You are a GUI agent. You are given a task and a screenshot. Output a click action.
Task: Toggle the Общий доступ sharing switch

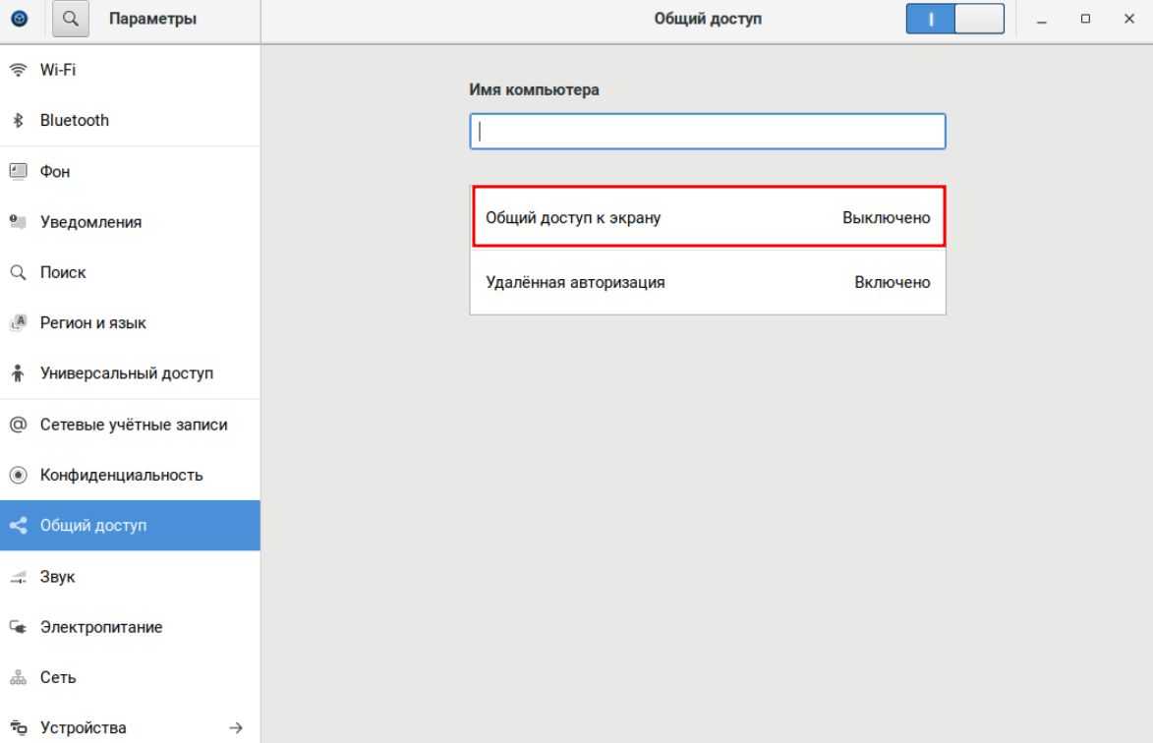954,19
